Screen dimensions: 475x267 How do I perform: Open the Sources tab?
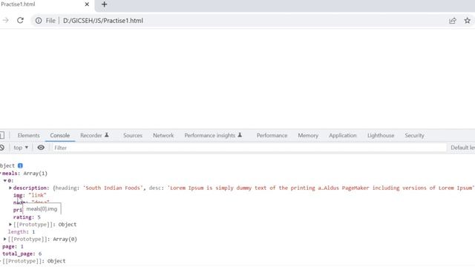point(133,135)
